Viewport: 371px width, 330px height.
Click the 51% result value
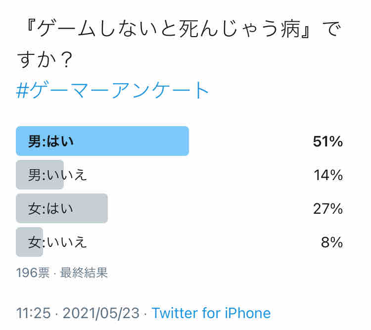327,141
